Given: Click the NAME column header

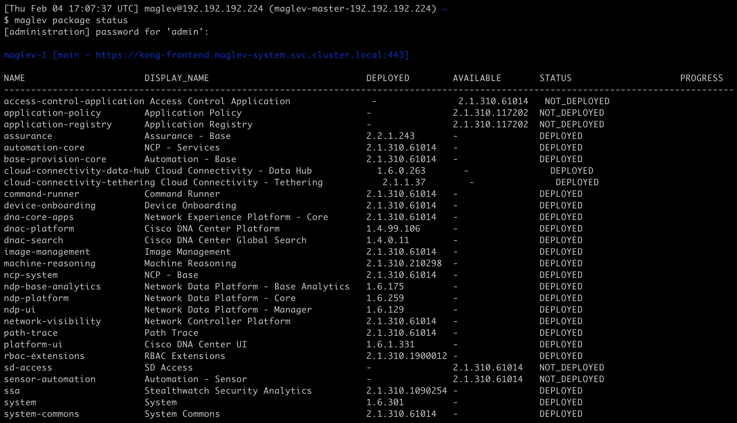Looking at the screenshot, I should [x=14, y=78].
